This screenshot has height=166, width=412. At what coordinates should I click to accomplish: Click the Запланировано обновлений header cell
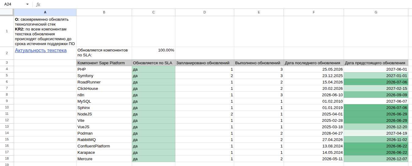pyautogui.click(x=205, y=63)
